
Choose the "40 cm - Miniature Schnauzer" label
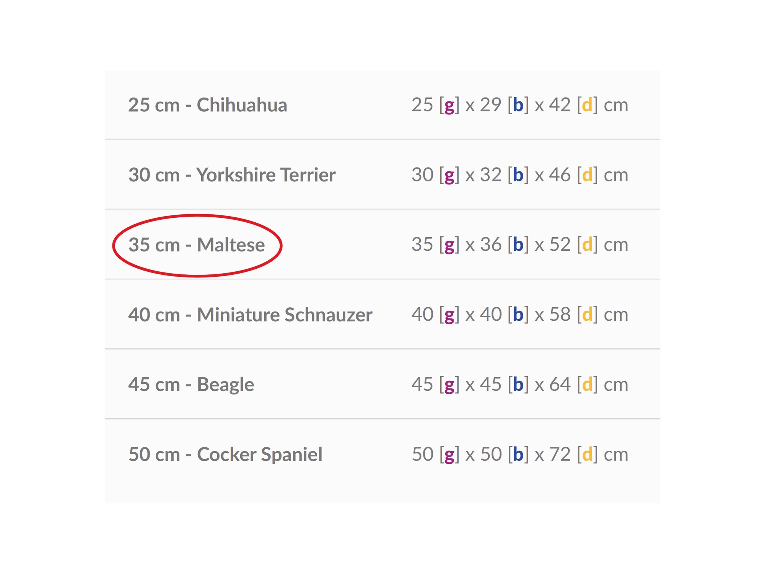point(250,315)
